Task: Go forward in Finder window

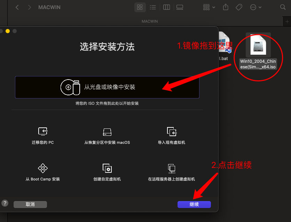Action: (29, 7)
